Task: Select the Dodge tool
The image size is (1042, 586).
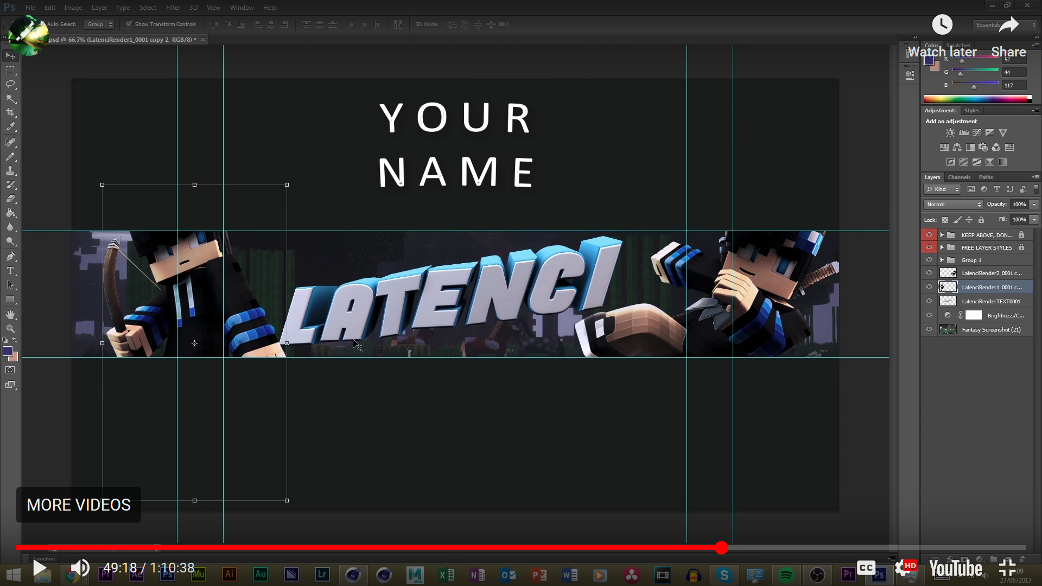Action: pyautogui.click(x=10, y=241)
